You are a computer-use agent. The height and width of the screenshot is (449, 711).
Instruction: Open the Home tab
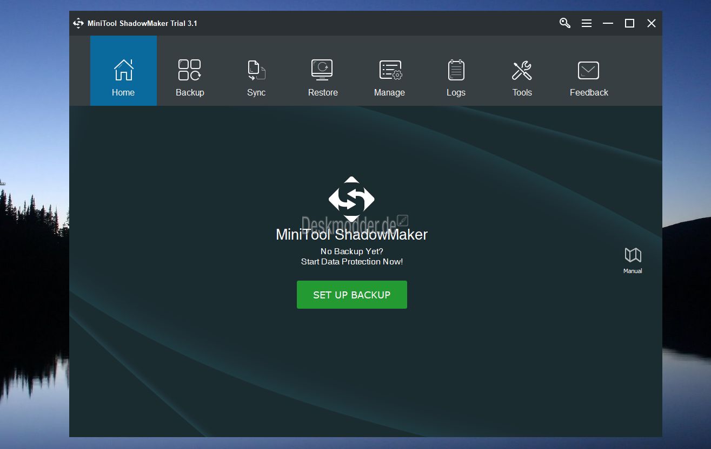click(123, 71)
